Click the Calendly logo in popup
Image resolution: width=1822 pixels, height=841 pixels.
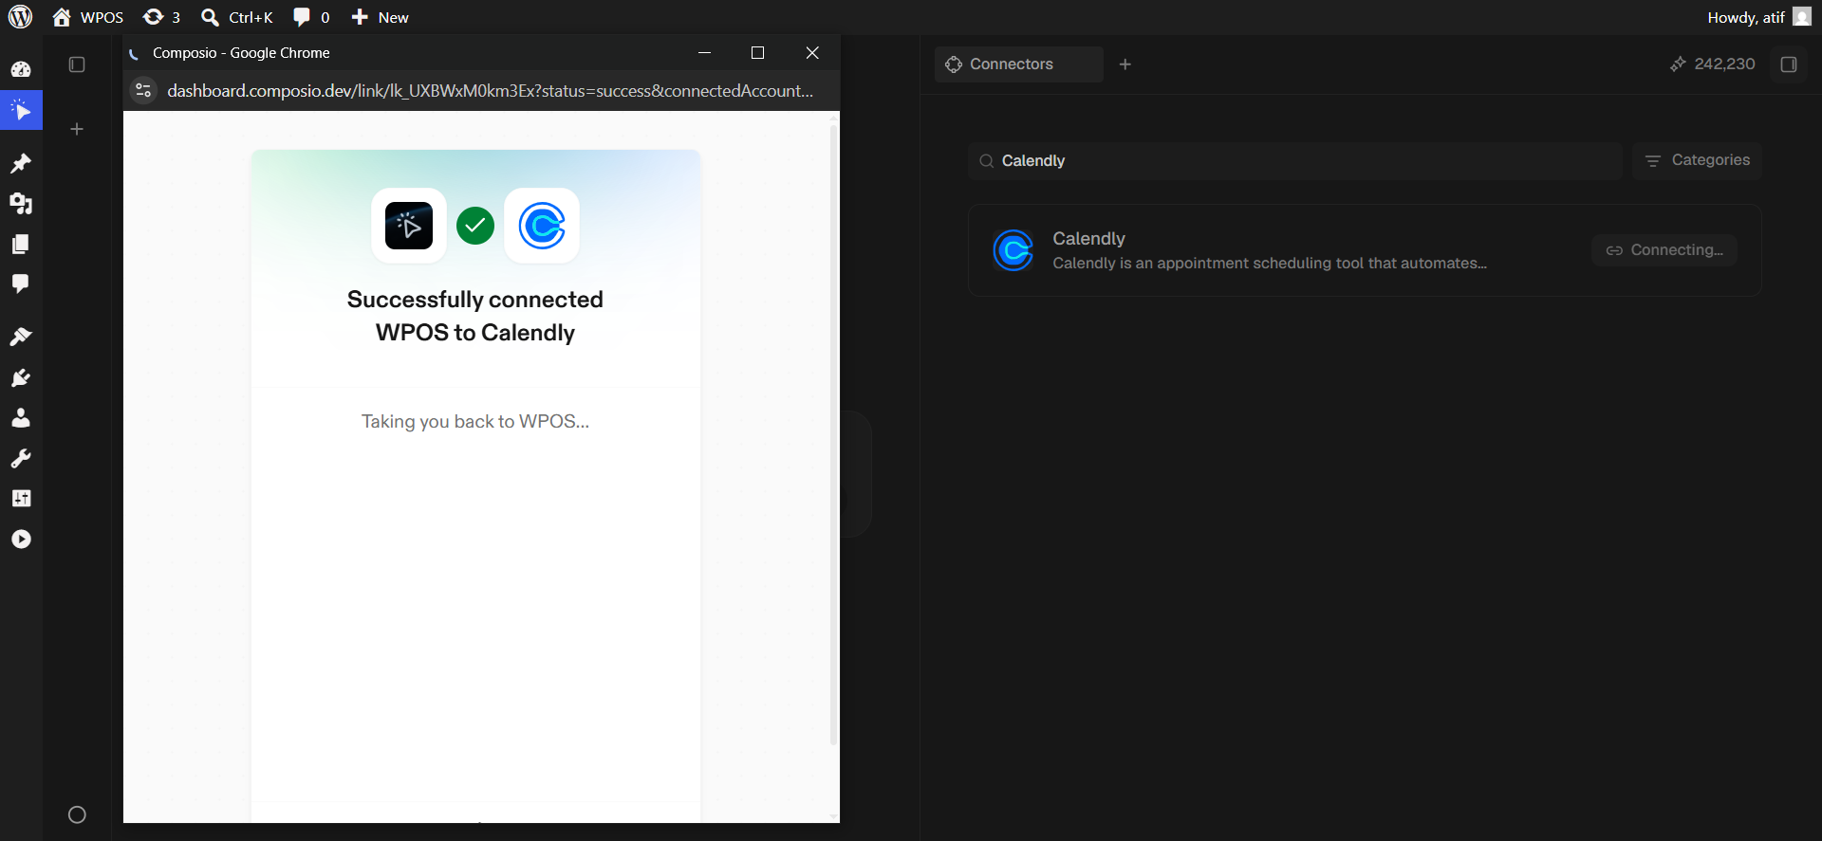coord(542,226)
